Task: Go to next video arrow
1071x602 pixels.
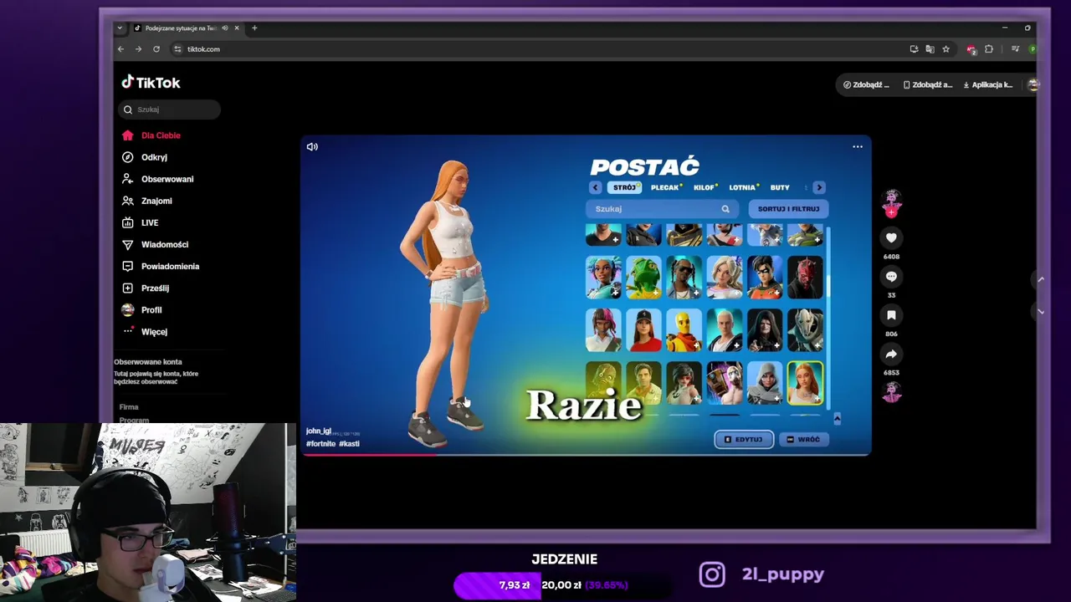Action: pos(1041,311)
